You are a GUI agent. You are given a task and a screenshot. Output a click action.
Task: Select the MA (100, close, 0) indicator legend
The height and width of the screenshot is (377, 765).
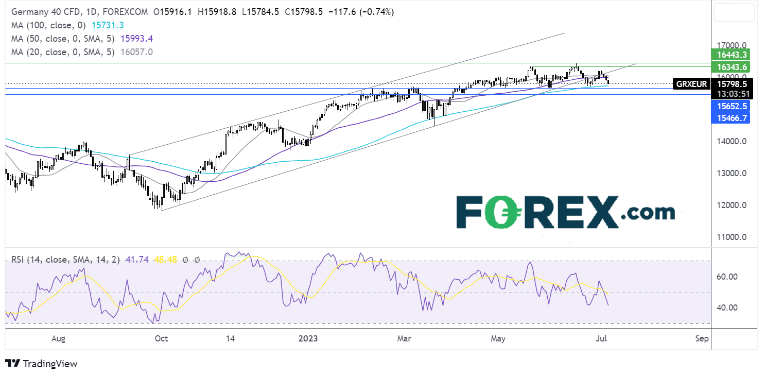pos(49,25)
